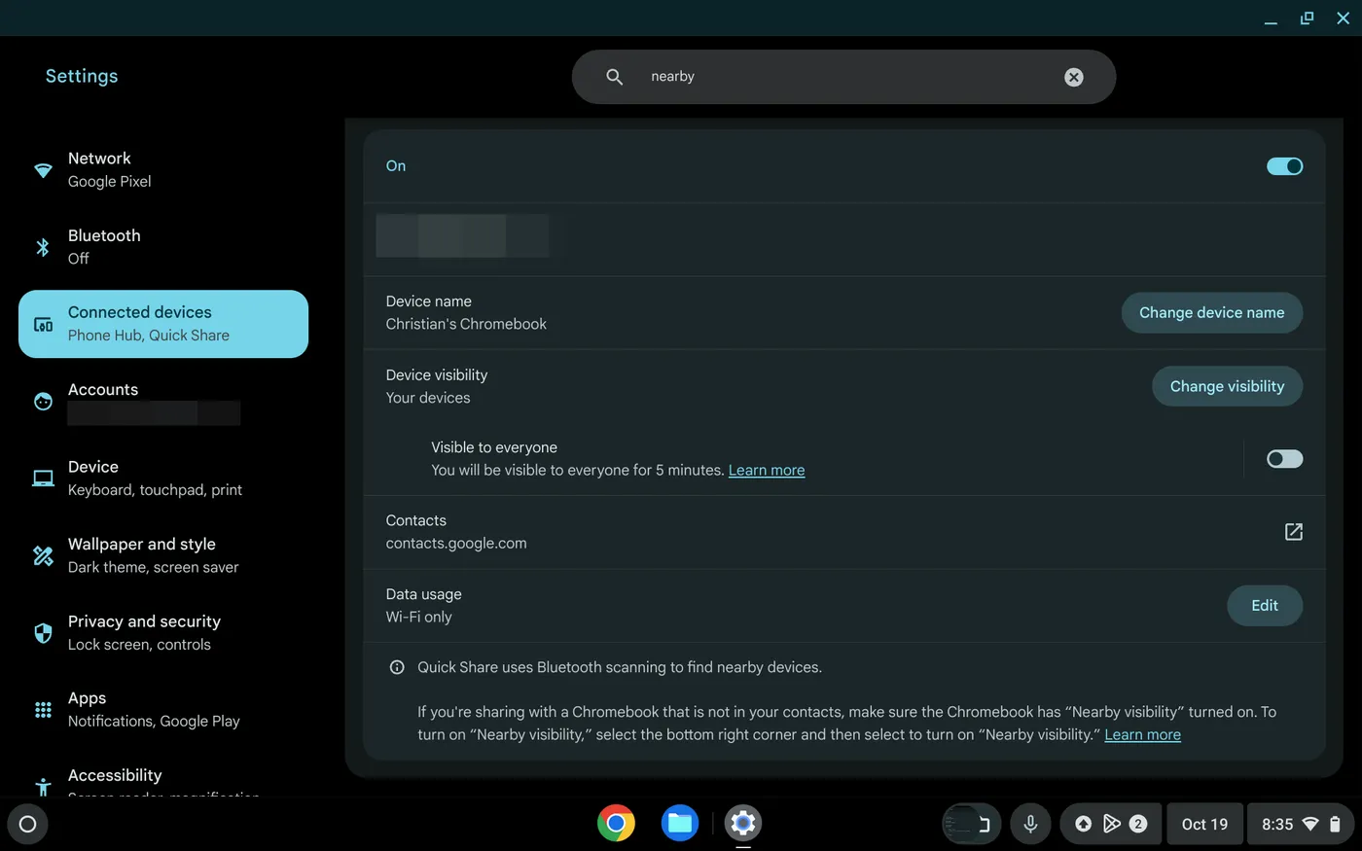Click the Device name row text
Image resolution: width=1362 pixels, height=851 pixels.
point(466,313)
